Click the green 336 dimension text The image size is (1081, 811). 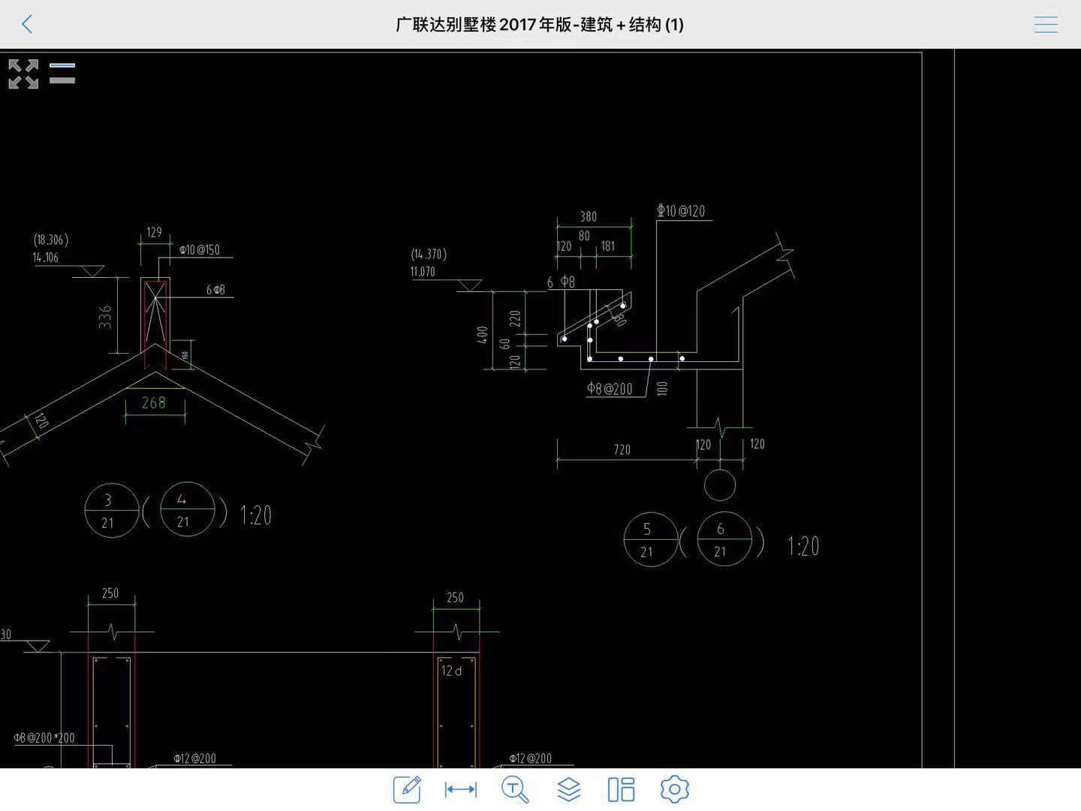(x=105, y=316)
